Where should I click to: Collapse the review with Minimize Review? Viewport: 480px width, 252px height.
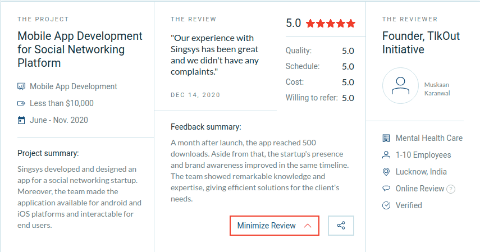(275, 226)
